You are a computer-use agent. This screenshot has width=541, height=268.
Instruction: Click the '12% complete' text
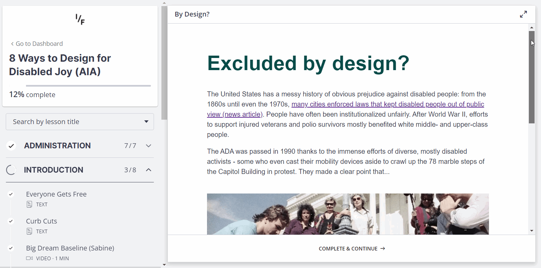pos(32,95)
